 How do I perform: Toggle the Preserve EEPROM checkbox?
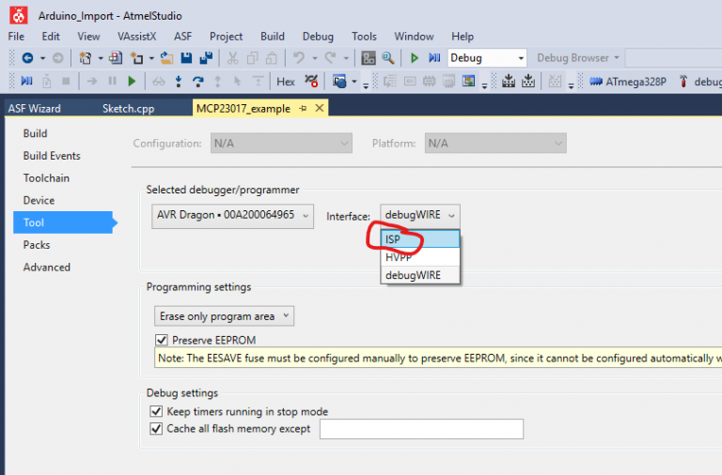(x=161, y=340)
